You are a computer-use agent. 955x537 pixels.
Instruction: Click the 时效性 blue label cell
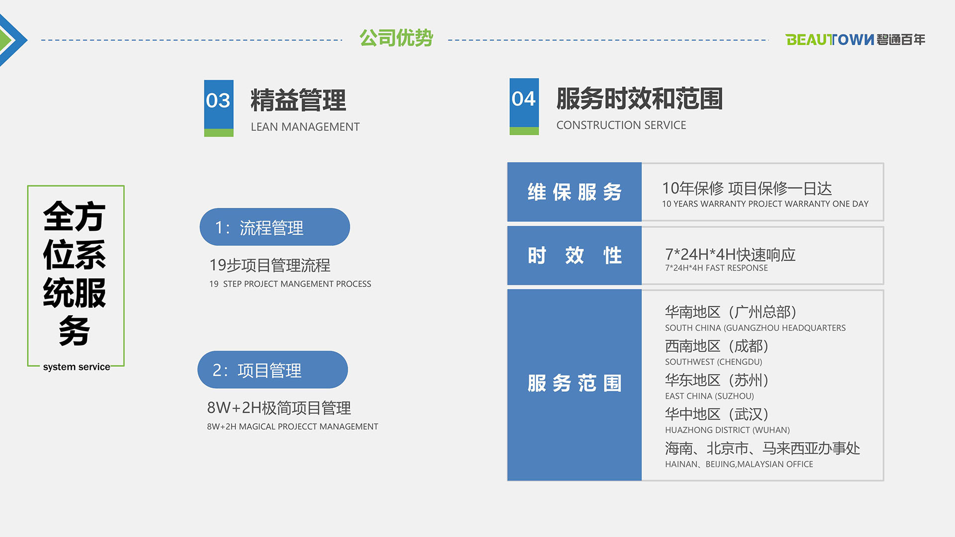574,256
